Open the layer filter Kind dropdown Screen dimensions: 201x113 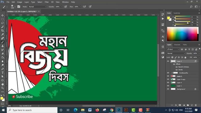[173, 49]
